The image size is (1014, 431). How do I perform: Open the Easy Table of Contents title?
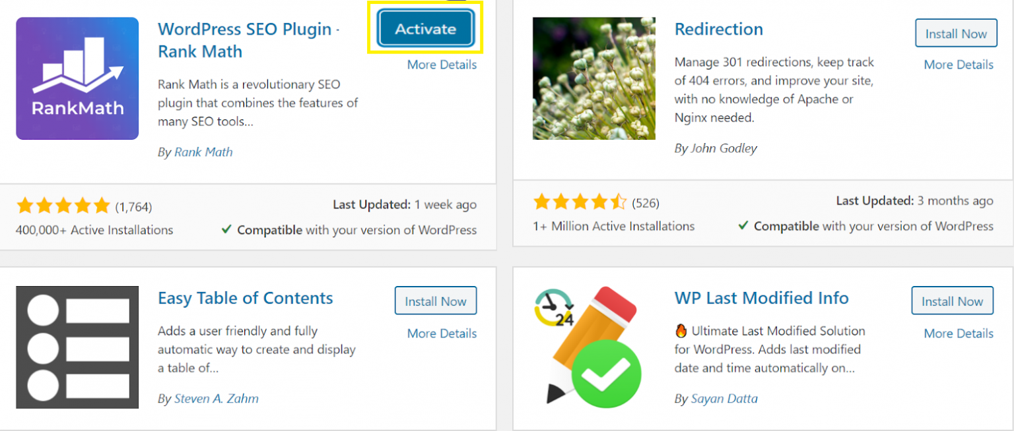pyautogui.click(x=246, y=298)
